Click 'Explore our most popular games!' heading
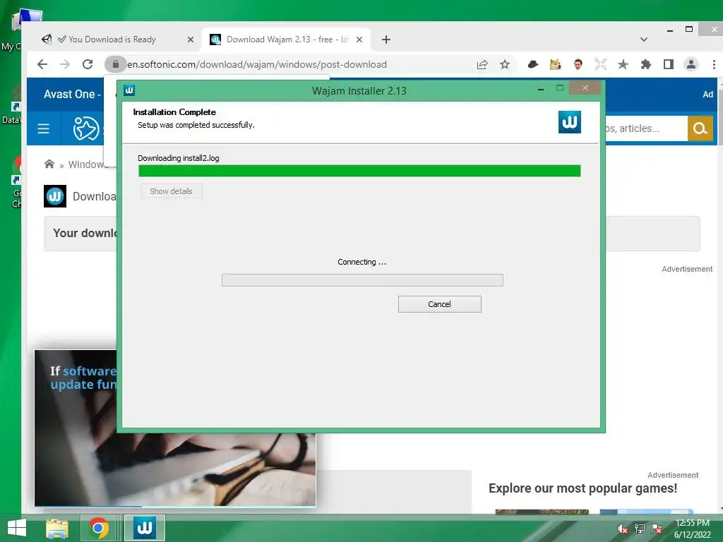Viewport: 723px width, 542px height. (x=582, y=488)
